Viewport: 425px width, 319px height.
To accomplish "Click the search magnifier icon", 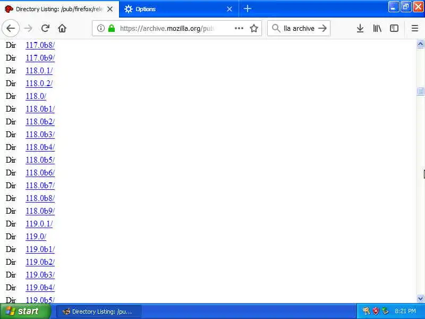I will [276, 28].
